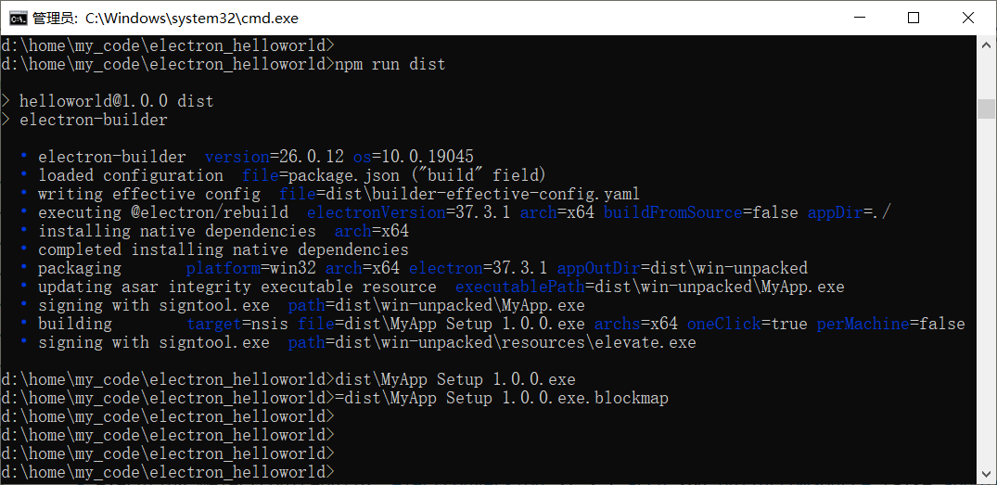Click the "MyApp Setup 1.0.0.exe.blockmap" text
997x485 pixels.
point(529,398)
